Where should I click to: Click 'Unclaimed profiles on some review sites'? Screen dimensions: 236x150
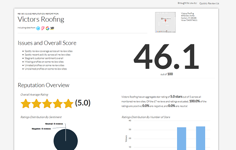point(46,69)
